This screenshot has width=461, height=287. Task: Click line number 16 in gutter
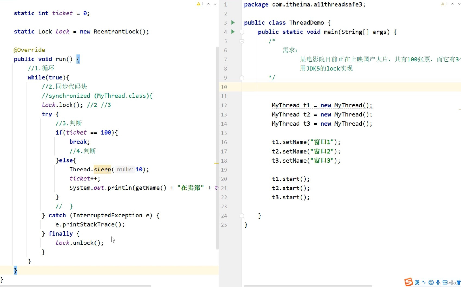coord(224,142)
